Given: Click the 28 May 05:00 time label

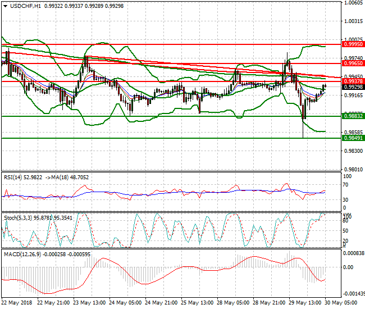Looking at the screenshot, I should coord(233,303).
